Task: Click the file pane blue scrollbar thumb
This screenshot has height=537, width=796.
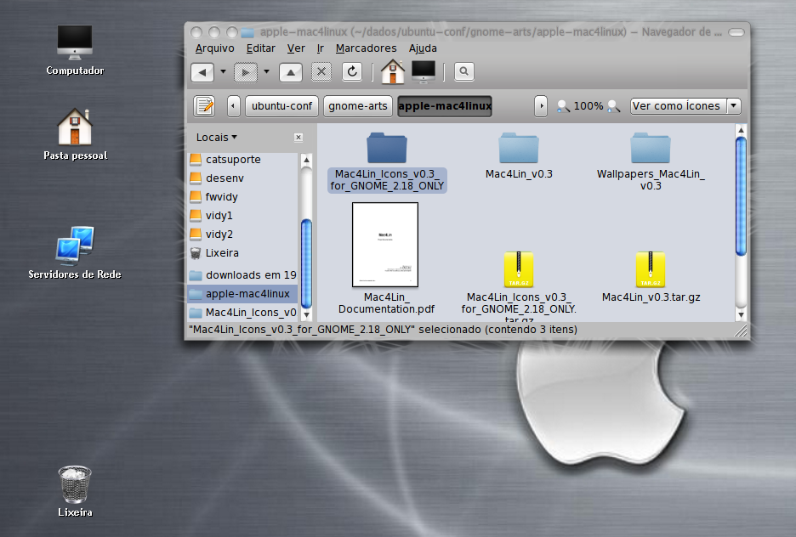Action: 741,197
